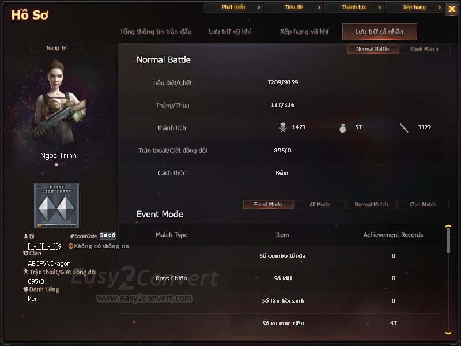Click the Danh tiếng reputation star icon

point(25,289)
